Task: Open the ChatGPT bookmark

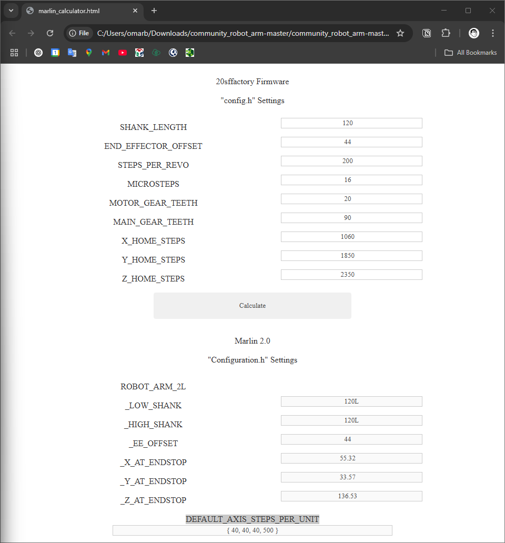Action: pos(38,53)
